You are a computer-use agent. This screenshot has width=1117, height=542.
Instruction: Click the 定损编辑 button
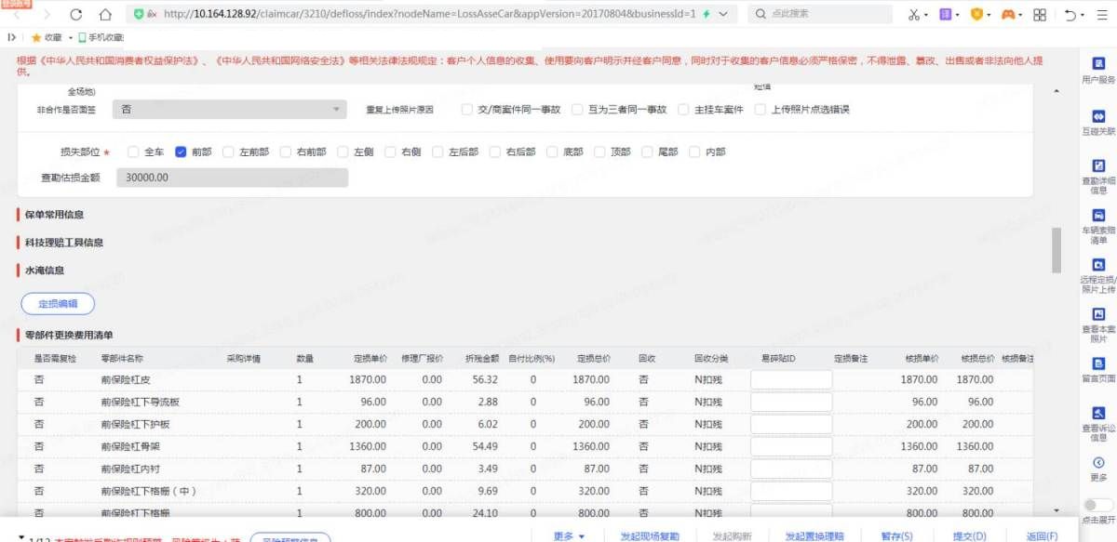[58, 303]
